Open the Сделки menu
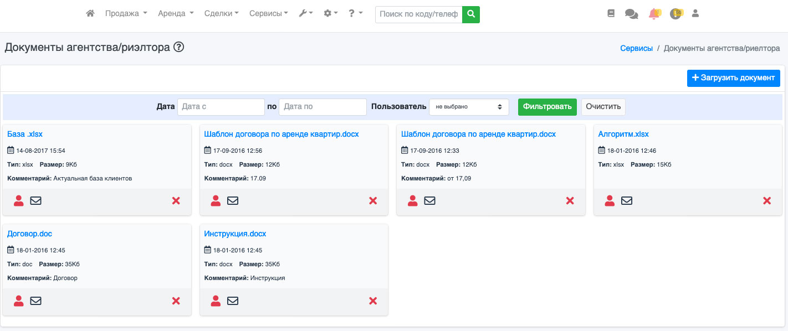 pos(221,13)
